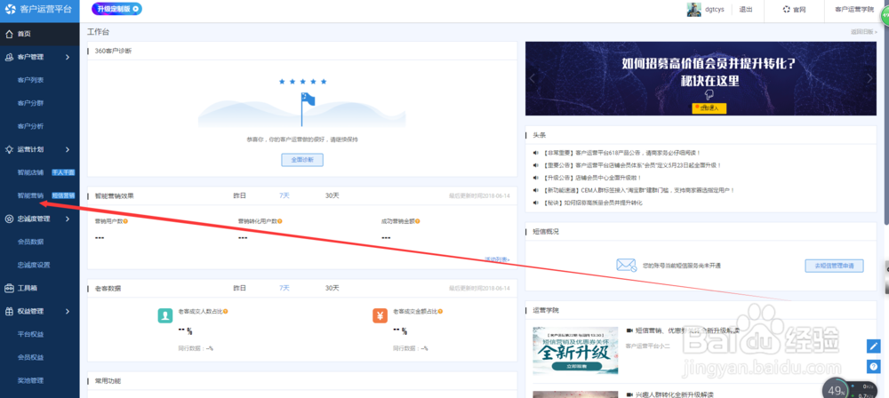The width and height of the screenshot is (889, 398).
Task: Open 奖池管理 in sidebar
Action: (x=30, y=380)
